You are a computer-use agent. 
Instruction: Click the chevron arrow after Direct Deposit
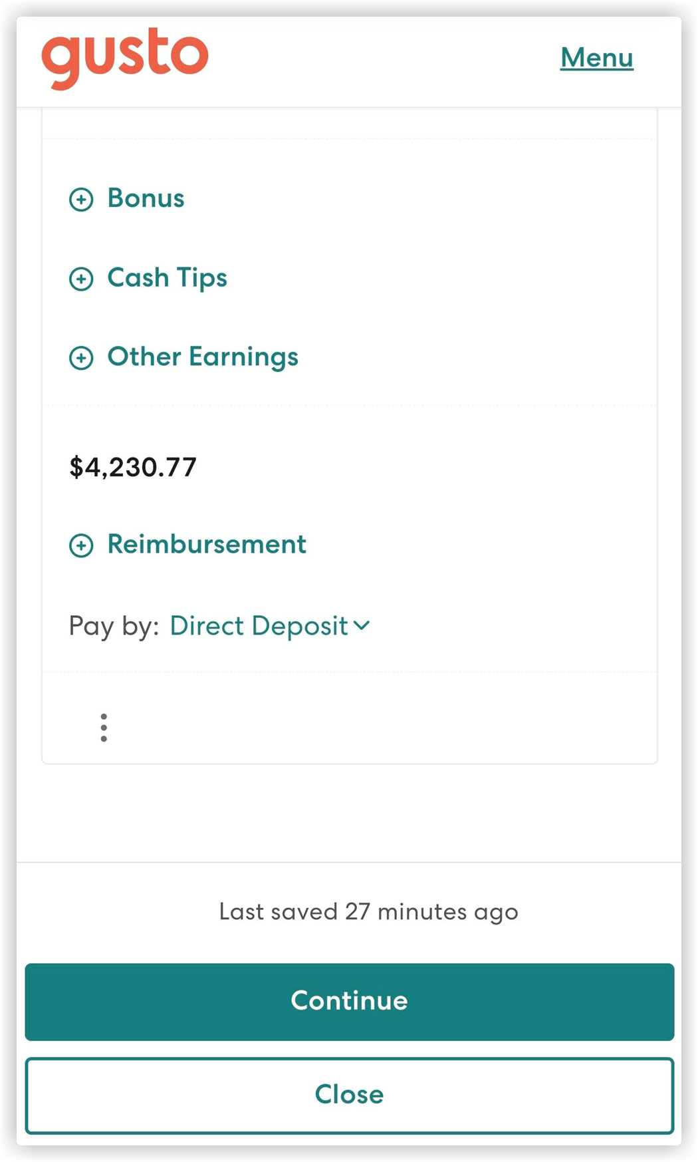coord(362,626)
